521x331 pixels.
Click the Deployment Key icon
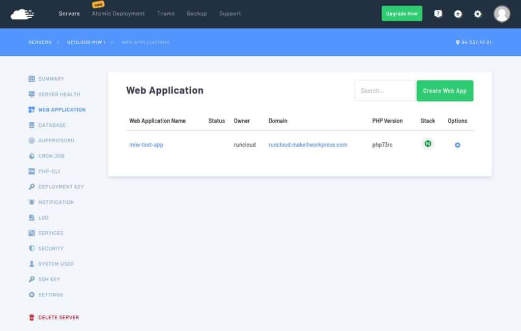(32, 187)
